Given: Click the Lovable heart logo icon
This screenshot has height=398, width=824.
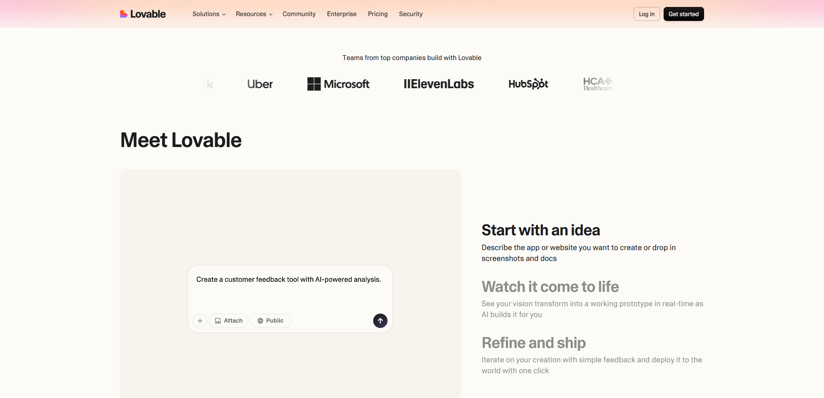Looking at the screenshot, I should click(123, 14).
